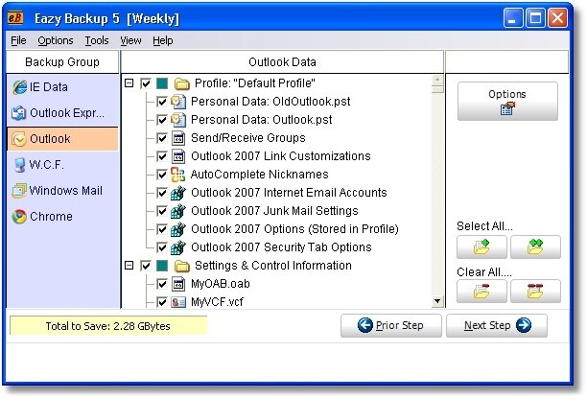Choose the Windows Mail backup group
Image resolution: width=587 pixels, height=399 pixels.
tap(57, 191)
